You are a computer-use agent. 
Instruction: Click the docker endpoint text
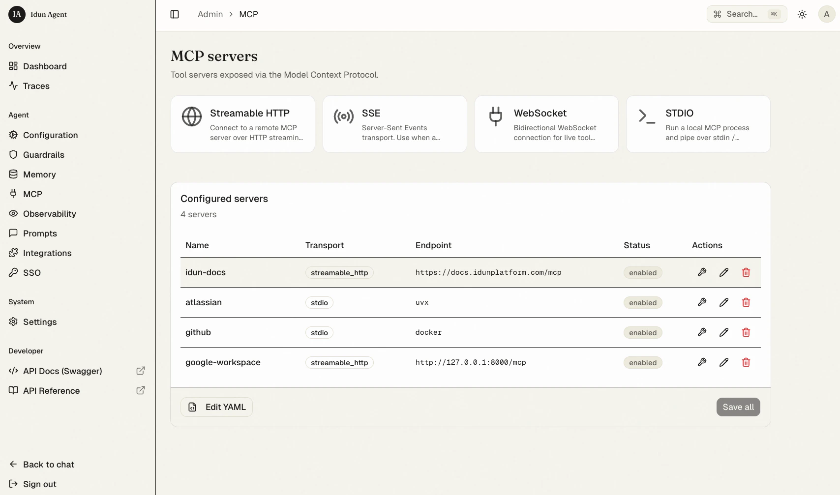(x=428, y=332)
